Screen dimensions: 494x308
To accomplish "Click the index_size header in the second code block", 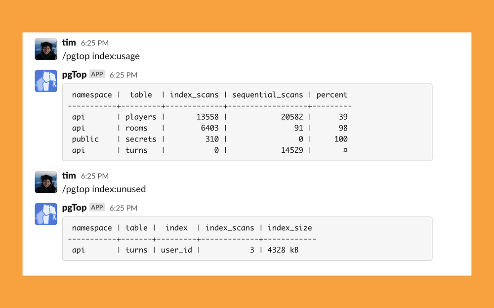I will (290, 228).
